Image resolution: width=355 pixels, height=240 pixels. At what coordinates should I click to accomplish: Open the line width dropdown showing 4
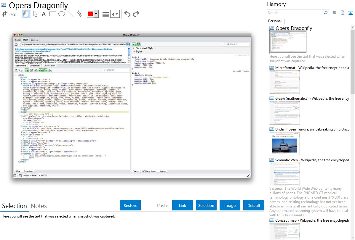tap(115, 14)
